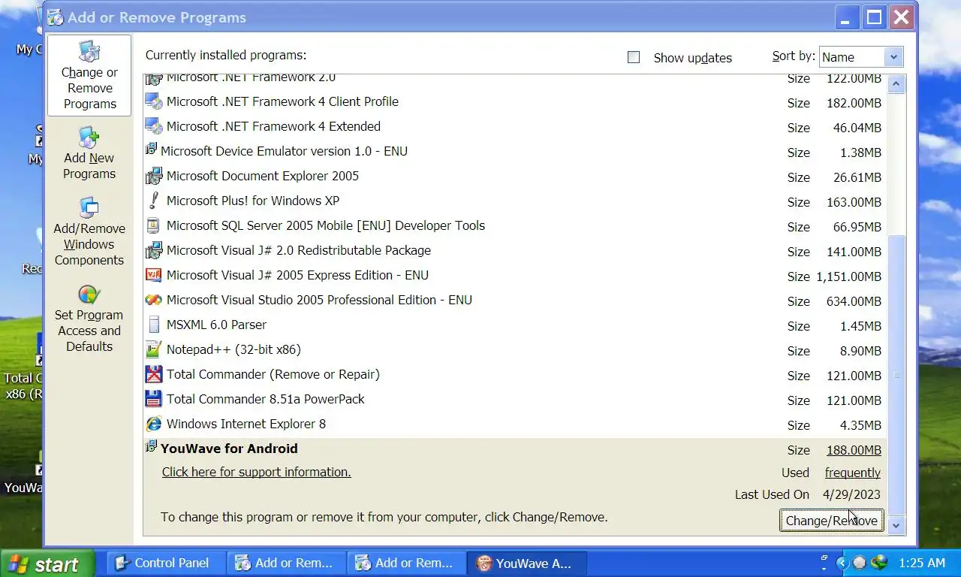Image resolution: width=961 pixels, height=577 pixels.
Task: Click the Total Commander 8.51a PowerPack icon
Action: [153, 399]
